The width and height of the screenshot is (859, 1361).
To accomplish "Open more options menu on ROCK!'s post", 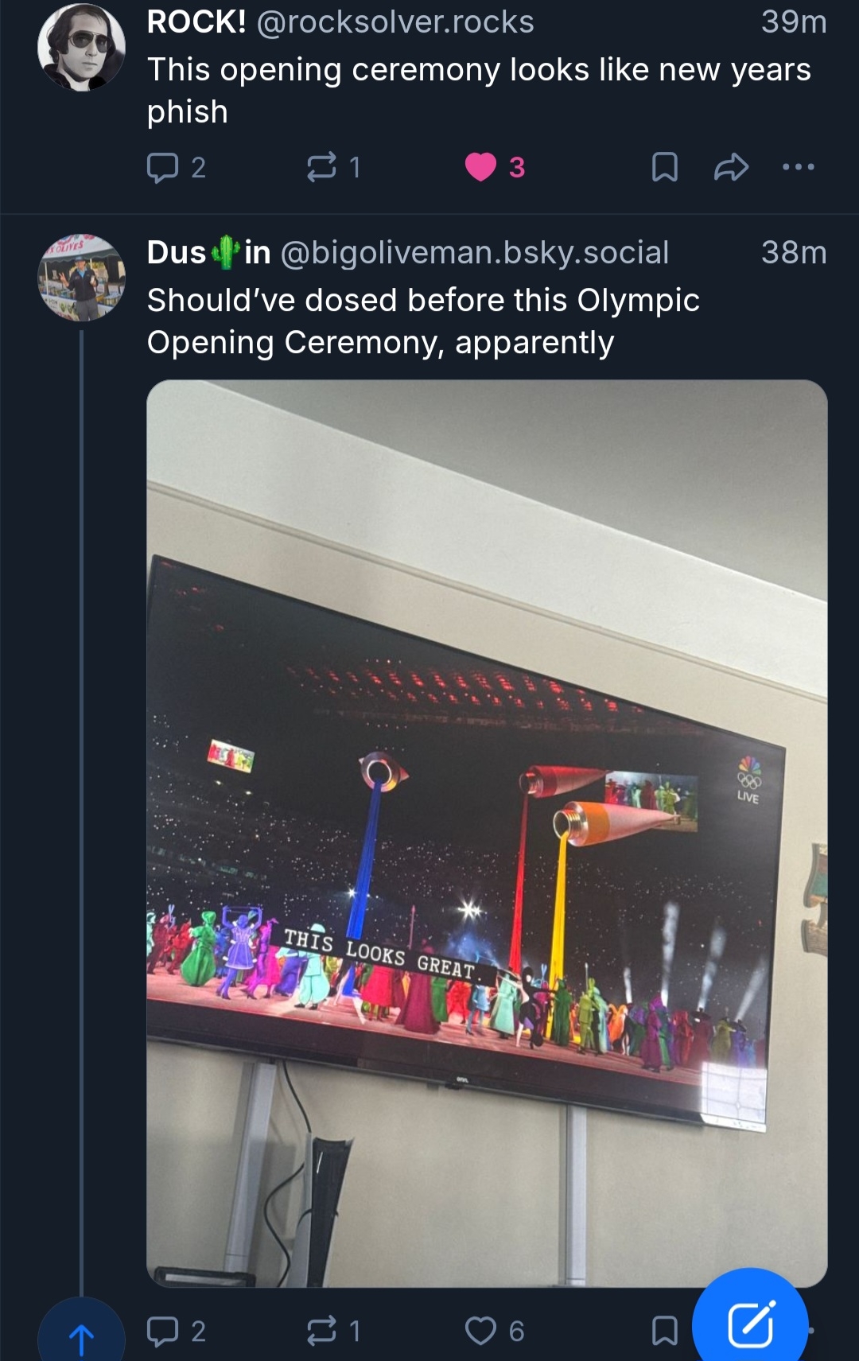I will click(798, 167).
